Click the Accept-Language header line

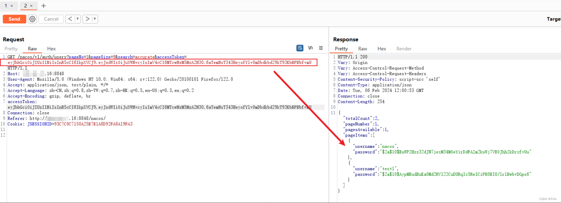coord(101,91)
